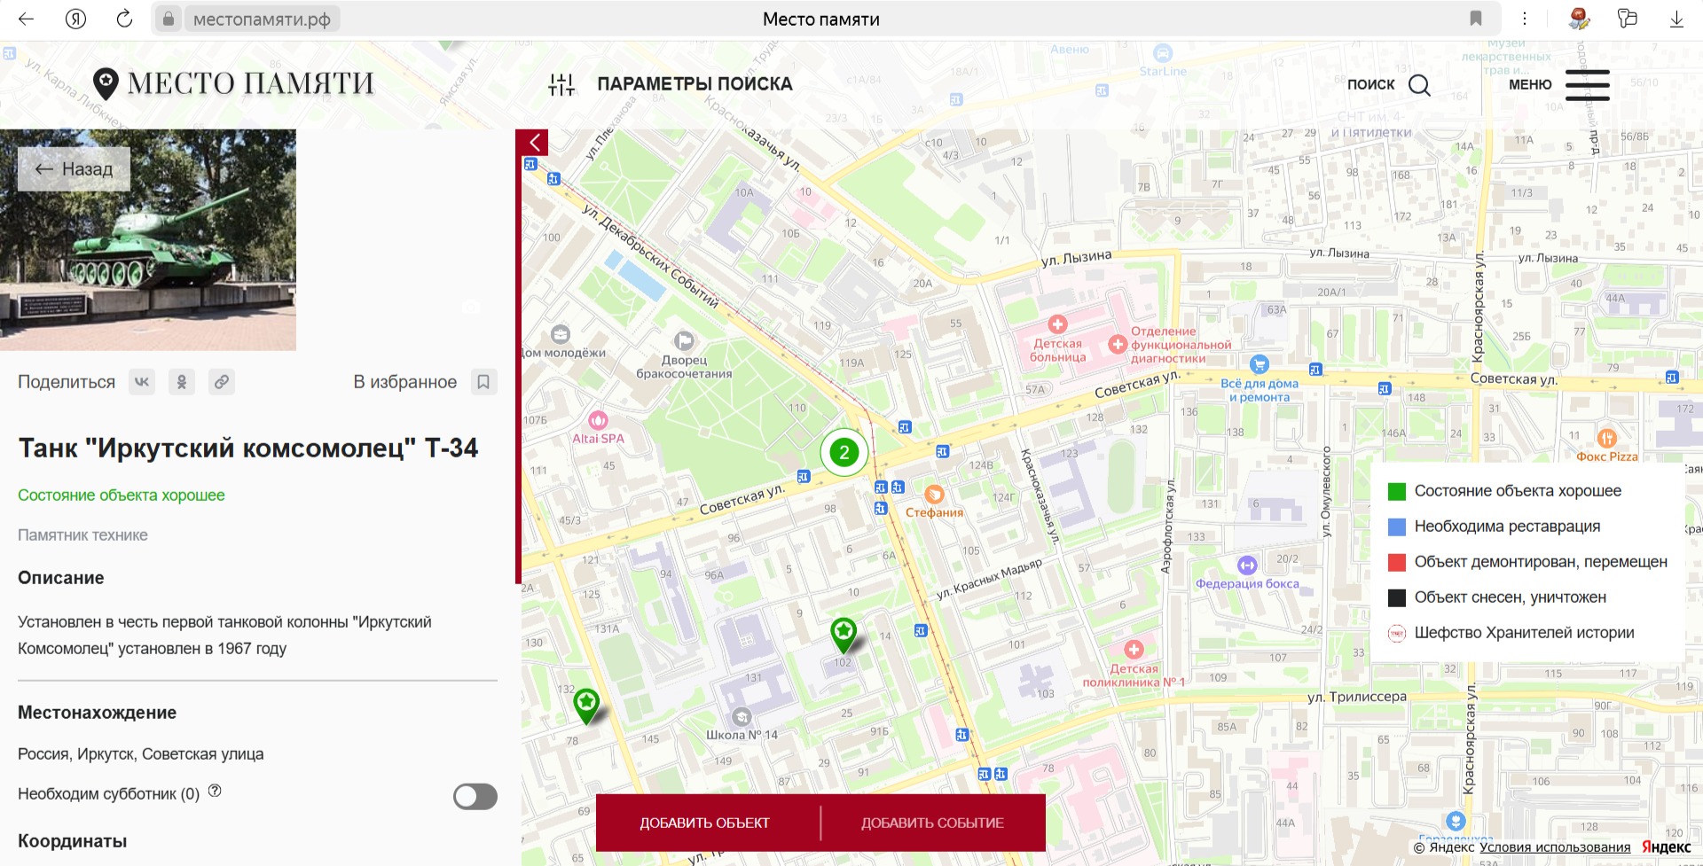
Task: Open the hamburger МЕНЮ icon
Action: pyautogui.click(x=1587, y=85)
